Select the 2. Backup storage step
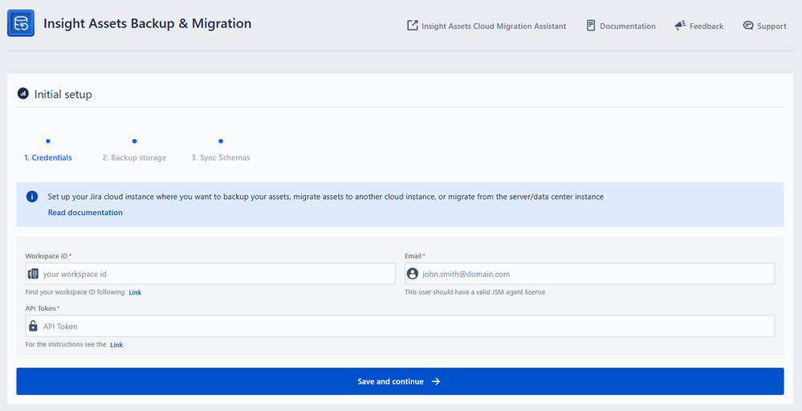The height and width of the screenshot is (411, 802). [x=135, y=157]
